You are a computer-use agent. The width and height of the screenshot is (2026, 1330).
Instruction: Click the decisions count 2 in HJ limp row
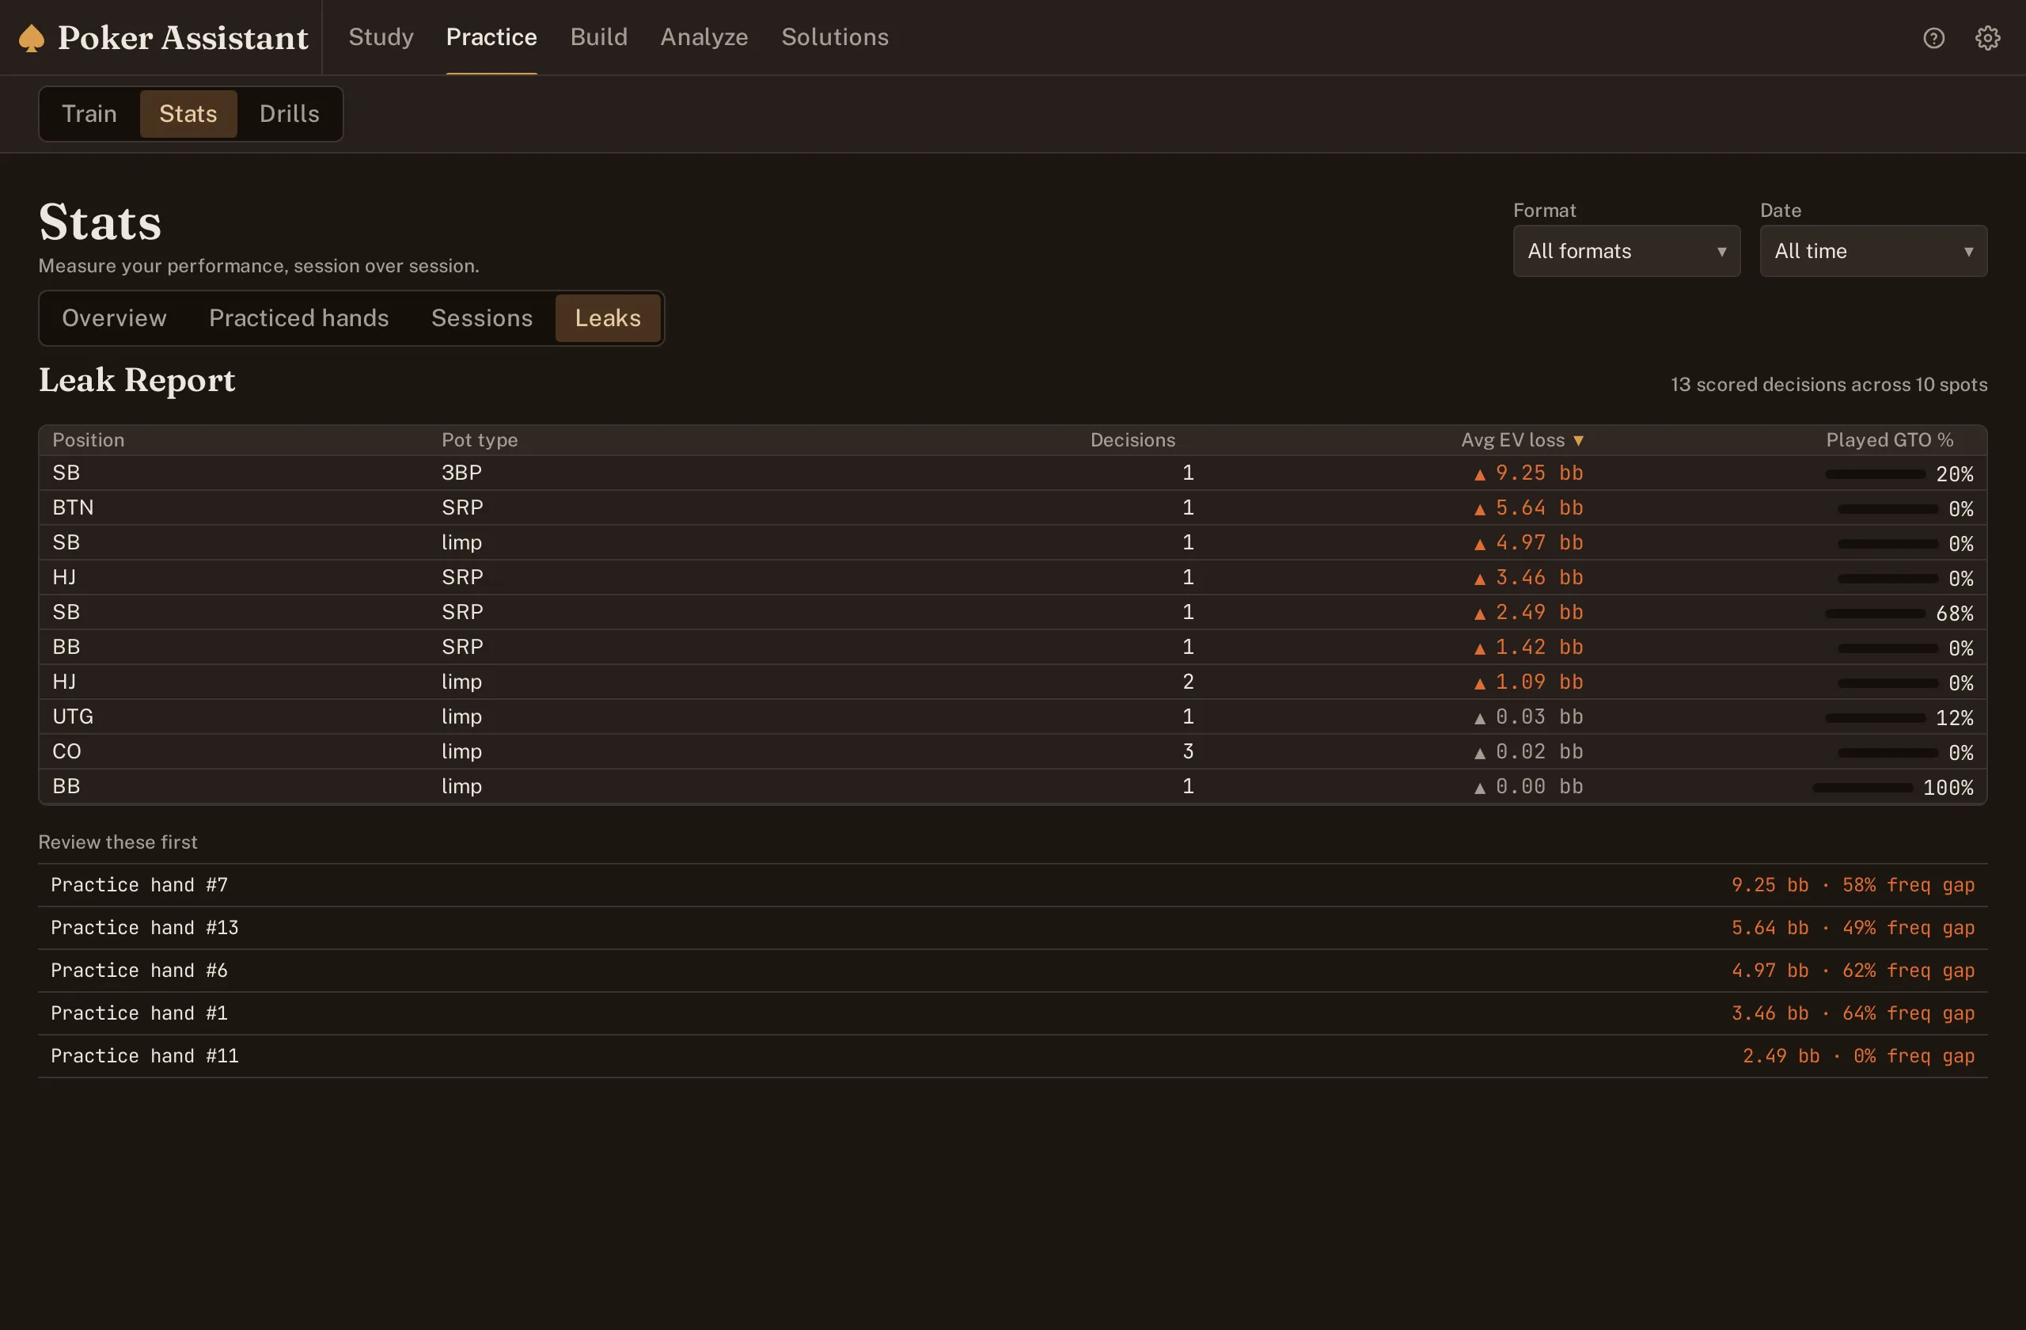click(1188, 683)
